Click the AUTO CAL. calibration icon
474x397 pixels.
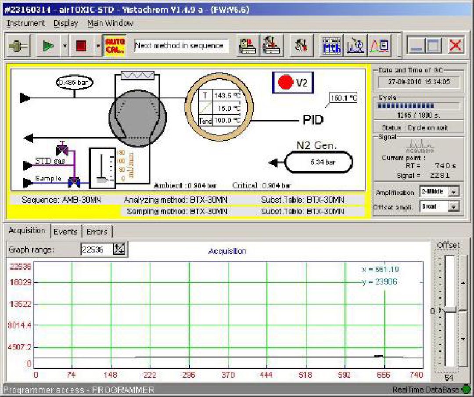coord(115,46)
